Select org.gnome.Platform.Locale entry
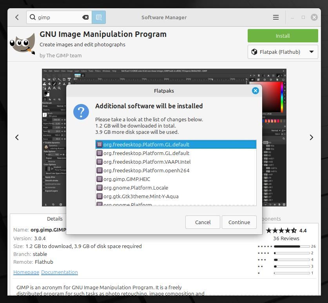This screenshot has width=328, height=303. [176, 188]
